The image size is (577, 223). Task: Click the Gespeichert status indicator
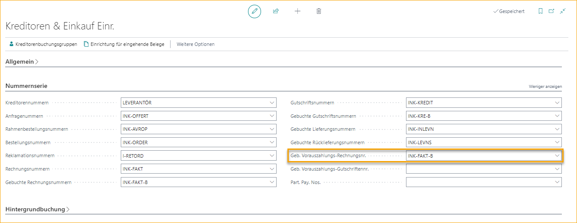509,11
